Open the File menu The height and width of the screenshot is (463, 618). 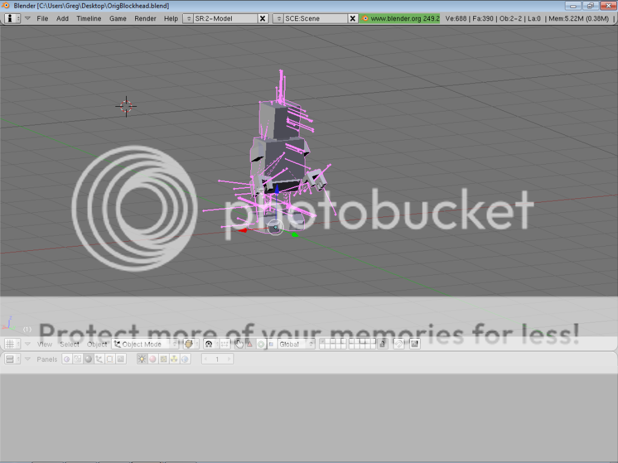coord(42,19)
